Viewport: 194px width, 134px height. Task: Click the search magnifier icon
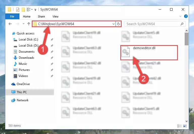point(182,24)
